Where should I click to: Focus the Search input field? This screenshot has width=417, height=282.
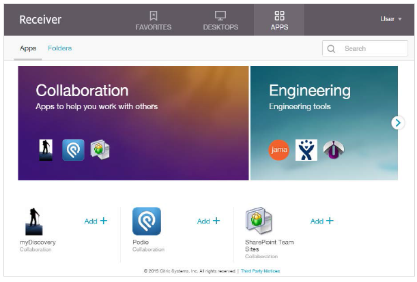point(365,48)
